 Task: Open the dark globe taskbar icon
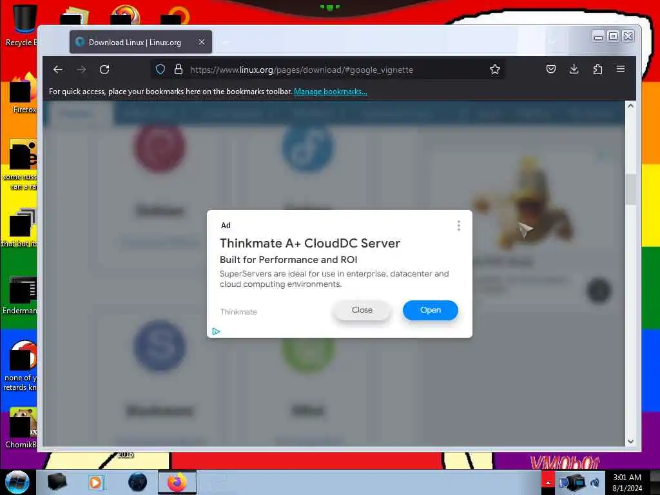[x=138, y=482]
